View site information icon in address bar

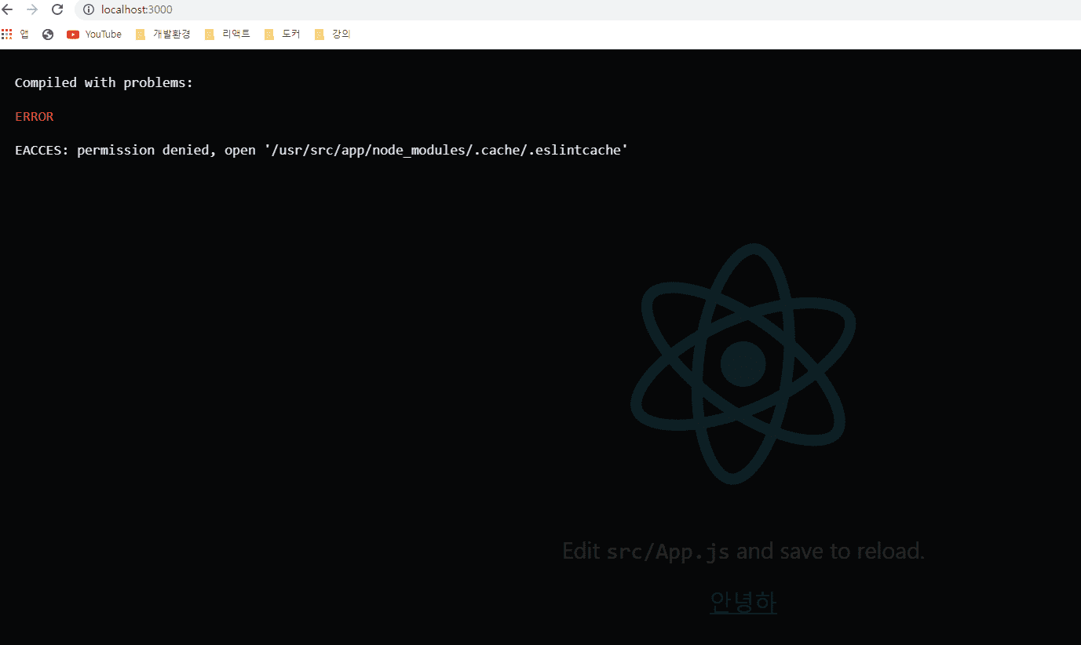pos(89,9)
